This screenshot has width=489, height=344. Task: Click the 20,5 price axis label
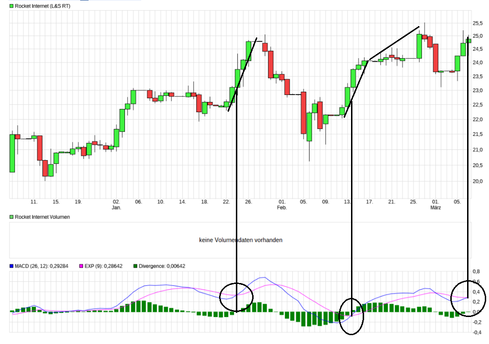coord(478,166)
